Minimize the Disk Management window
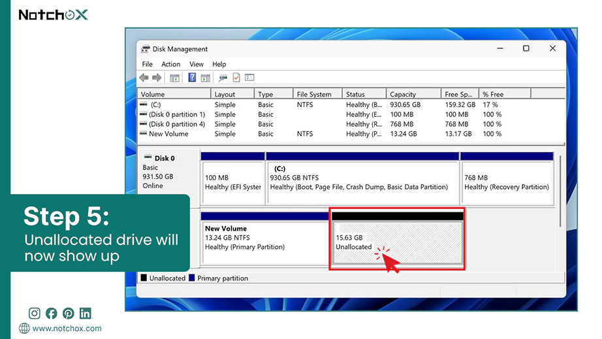 point(500,48)
